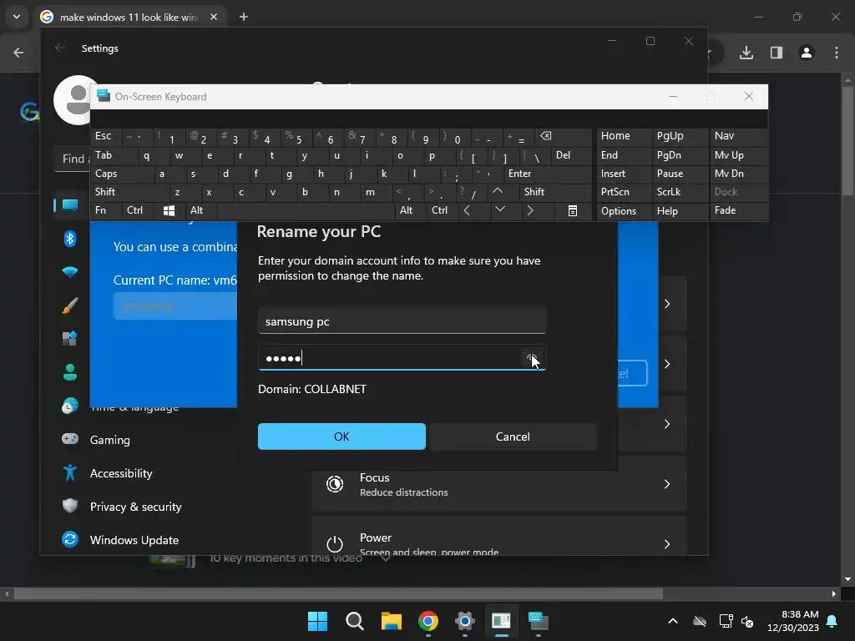The width and height of the screenshot is (855, 641).
Task: Switch to Chrome on the taskbar
Action: (x=428, y=621)
